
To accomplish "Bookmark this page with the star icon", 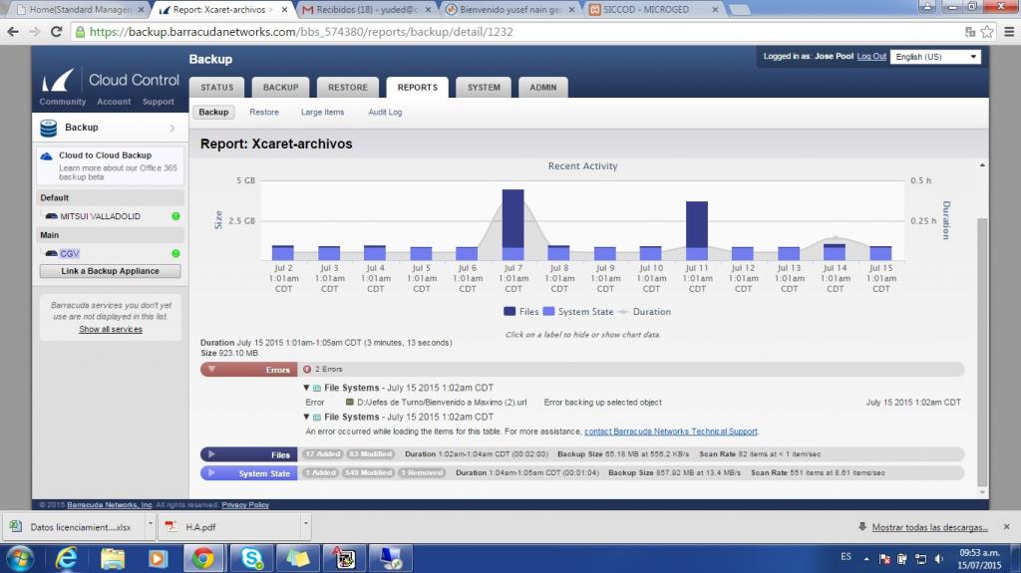I will pos(987,31).
